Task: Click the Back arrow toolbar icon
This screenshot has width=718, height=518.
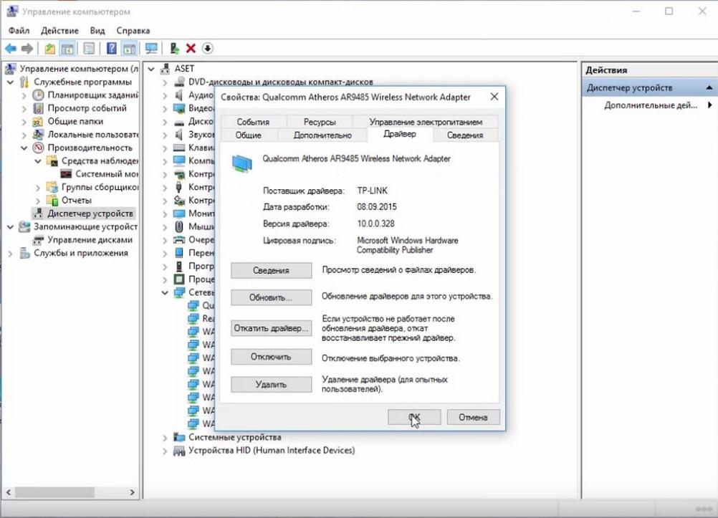Action: (x=11, y=48)
